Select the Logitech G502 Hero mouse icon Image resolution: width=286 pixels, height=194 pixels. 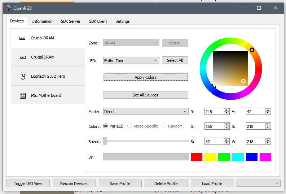pyautogui.click(x=23, y=76)
